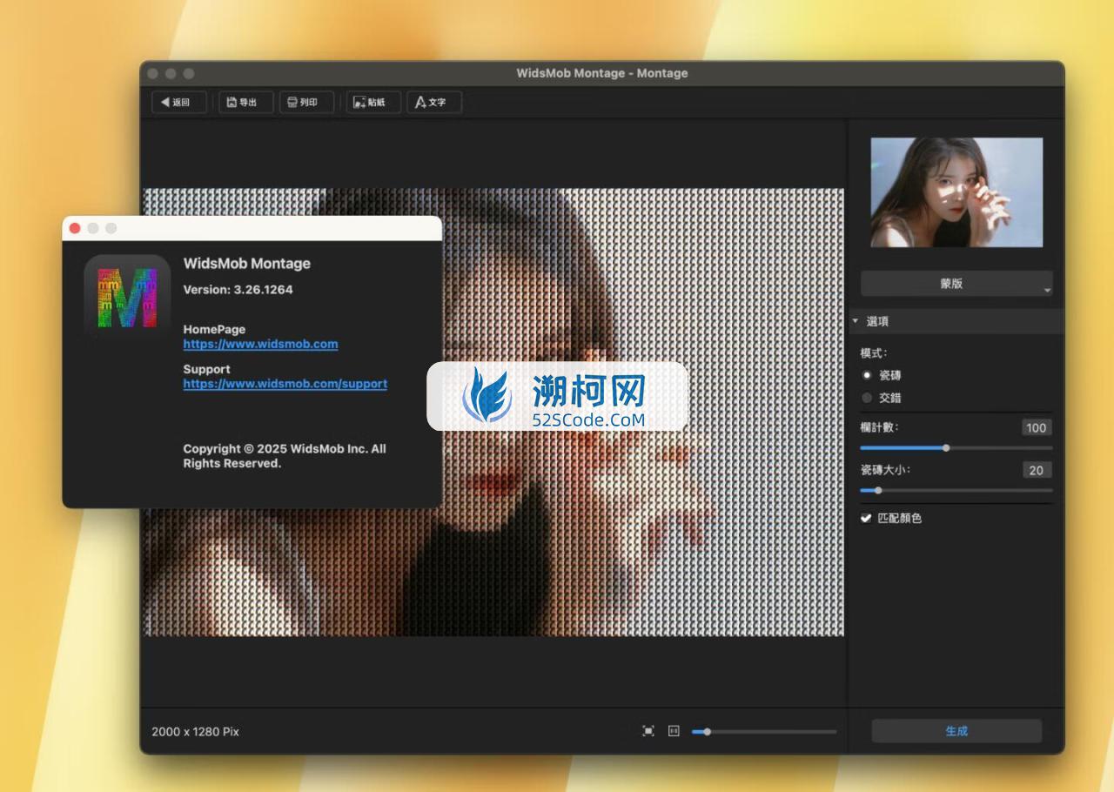Click the HomePage label
Viewport: 1114px width, 792px height.
point(214,329)
